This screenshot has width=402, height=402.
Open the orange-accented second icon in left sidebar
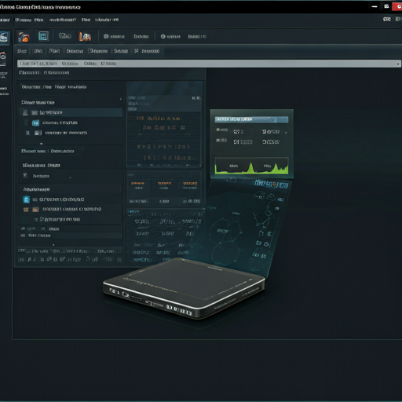3,56
